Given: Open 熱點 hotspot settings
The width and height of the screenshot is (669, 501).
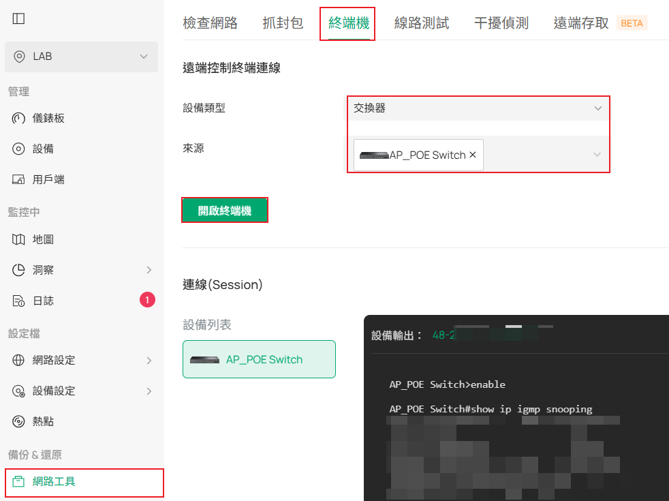Looking at the screenshot, I should coord(43,421).
